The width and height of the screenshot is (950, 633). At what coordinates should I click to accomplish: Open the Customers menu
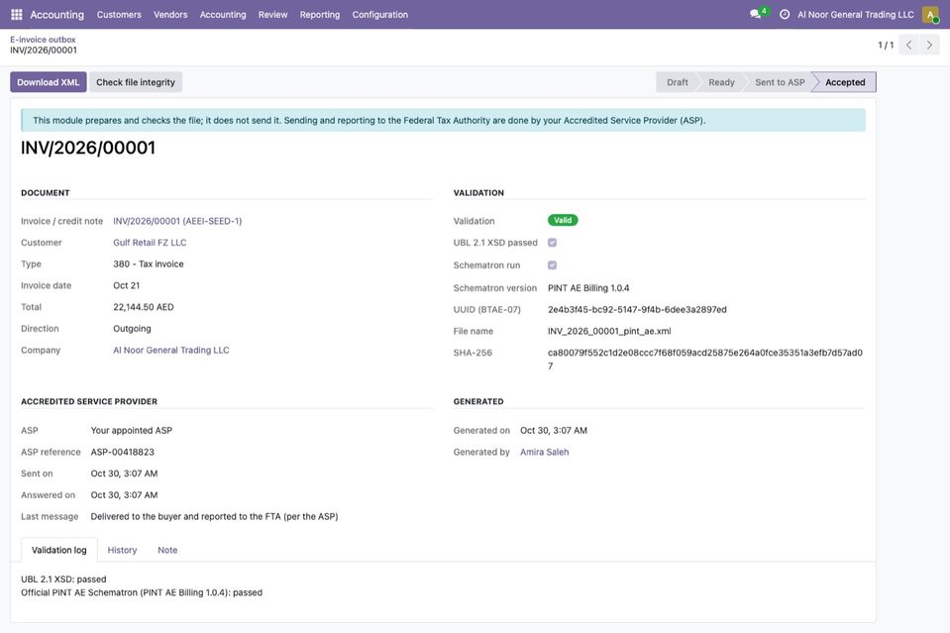[x=119, y=15]
